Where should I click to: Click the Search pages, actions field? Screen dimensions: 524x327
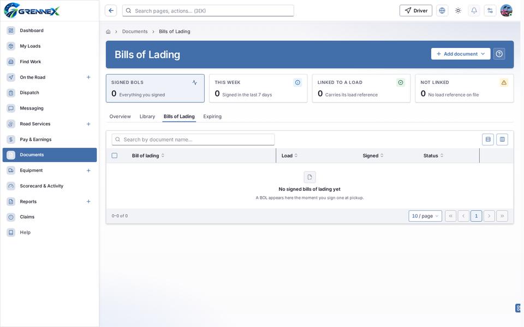coord(208,11)
